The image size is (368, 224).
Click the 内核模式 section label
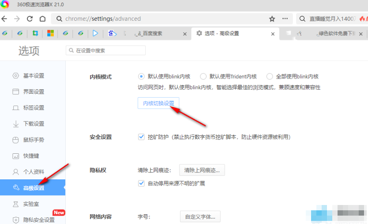click(101, 77)
